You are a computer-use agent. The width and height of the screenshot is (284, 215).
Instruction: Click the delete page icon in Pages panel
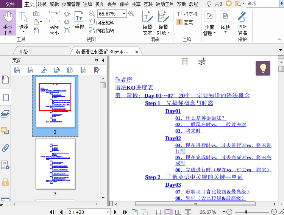pyautogui.click(x=83, y=70)
